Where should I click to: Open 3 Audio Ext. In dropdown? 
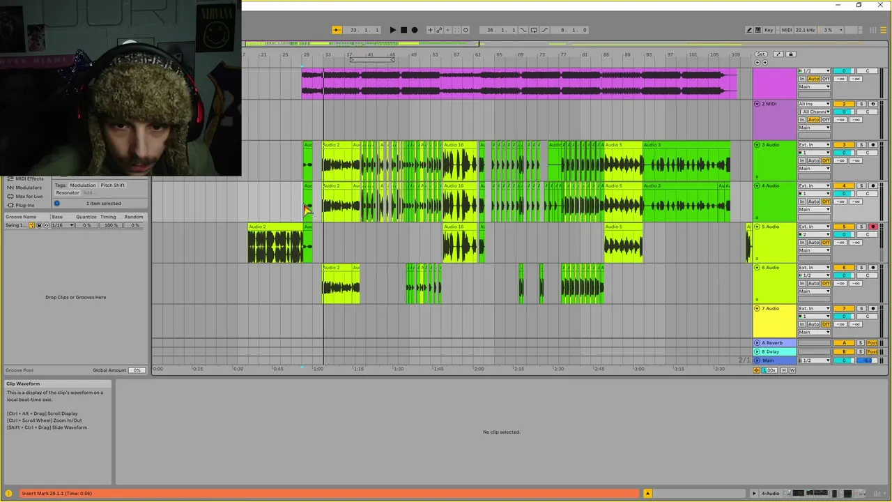(814, 145)
